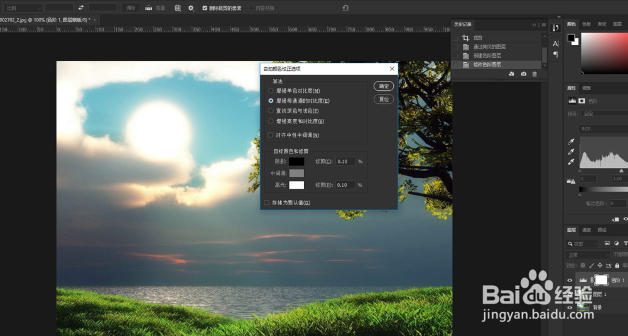This screenshot has height=336, width=628.
Task: Click histogram warning calculate icon
Action: 571,181
